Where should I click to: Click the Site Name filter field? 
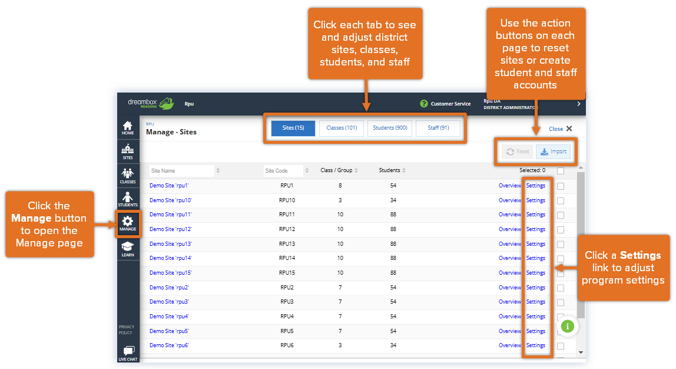point(181,170)
